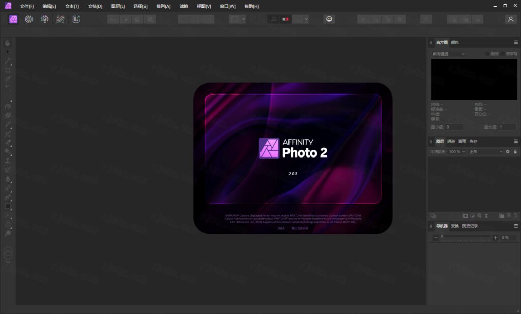Select the Hand view tool

(8, 43)
